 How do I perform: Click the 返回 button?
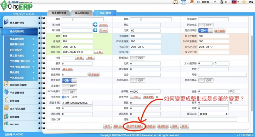[x=185, y=126]
